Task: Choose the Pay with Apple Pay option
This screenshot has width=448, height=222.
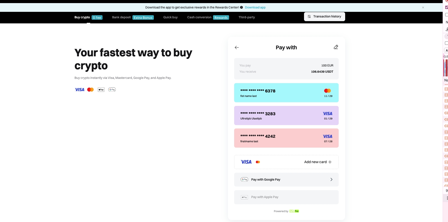Action: click(286, 197)
